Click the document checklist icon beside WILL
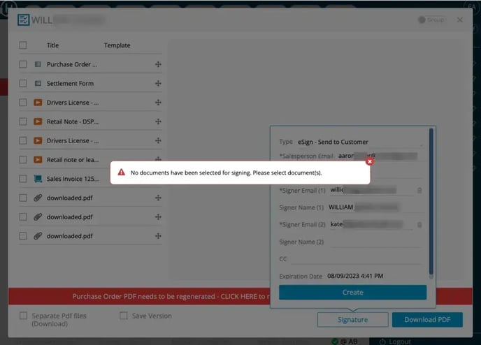The width and height of the screenshot is (481, 345). point(23,20)
